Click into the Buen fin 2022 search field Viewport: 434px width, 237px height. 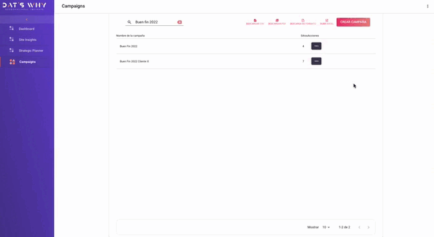click(155, 22)
